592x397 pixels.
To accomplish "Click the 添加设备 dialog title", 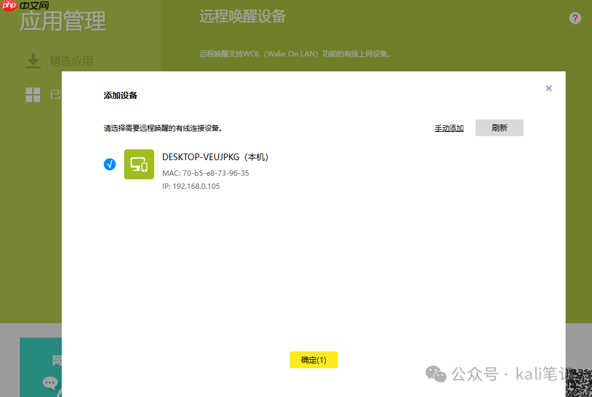I will [x=121, y=95].
